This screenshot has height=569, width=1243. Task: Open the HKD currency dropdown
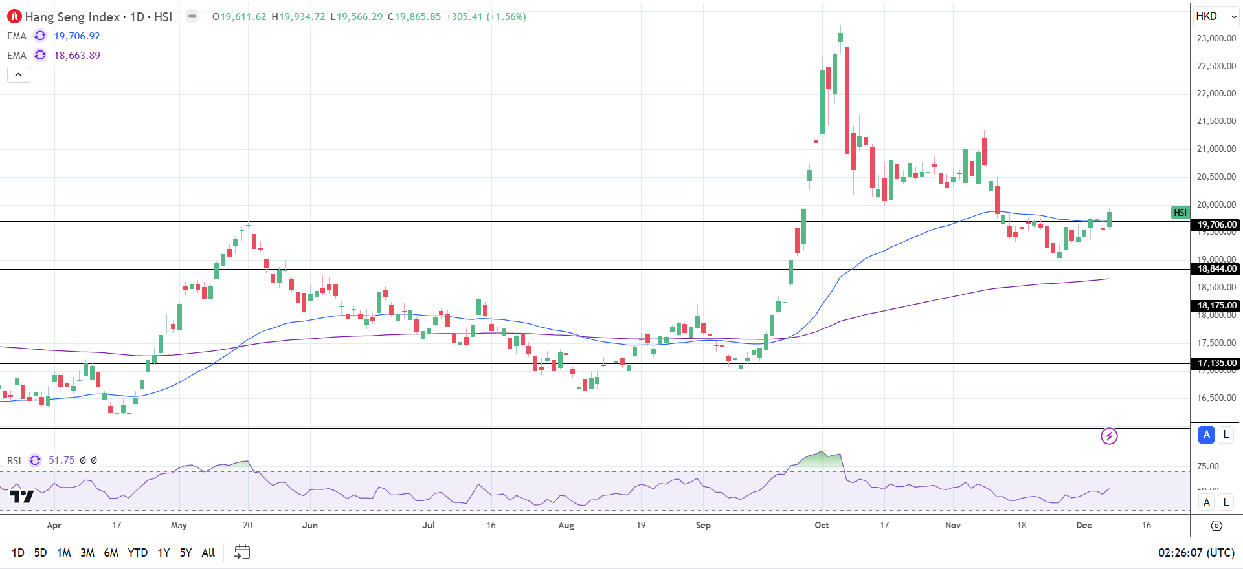tap(1216, 16)
